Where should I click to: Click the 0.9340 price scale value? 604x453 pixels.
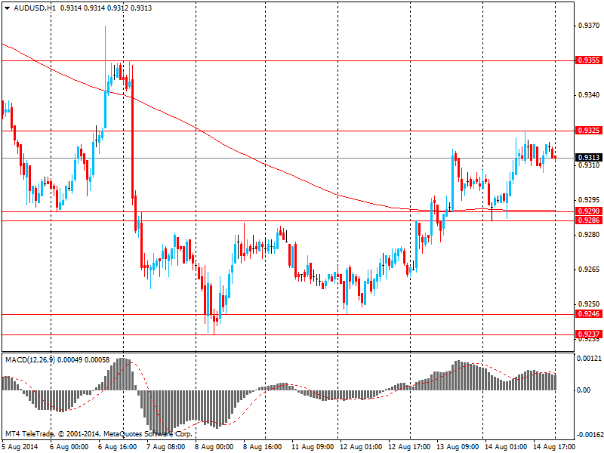point(590,95)
